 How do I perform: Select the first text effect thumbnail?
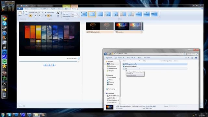84,14
